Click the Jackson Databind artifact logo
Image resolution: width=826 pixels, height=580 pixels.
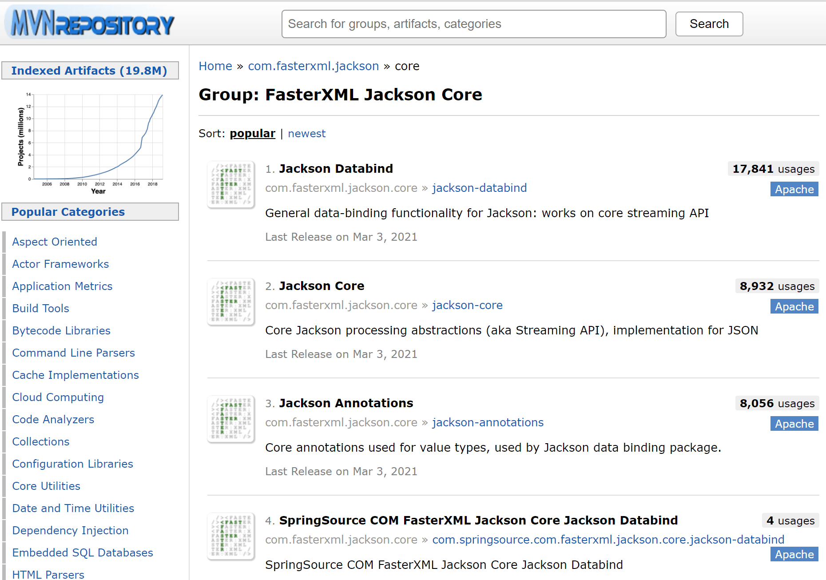tap(230, 184)
